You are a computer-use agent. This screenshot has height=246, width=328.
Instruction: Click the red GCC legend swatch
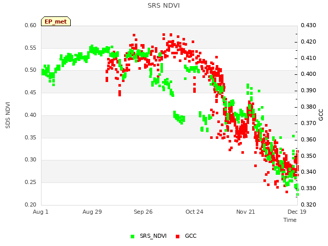pos(178,236)
